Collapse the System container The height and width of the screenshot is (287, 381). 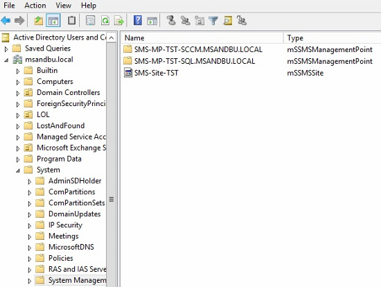(18, 171)
